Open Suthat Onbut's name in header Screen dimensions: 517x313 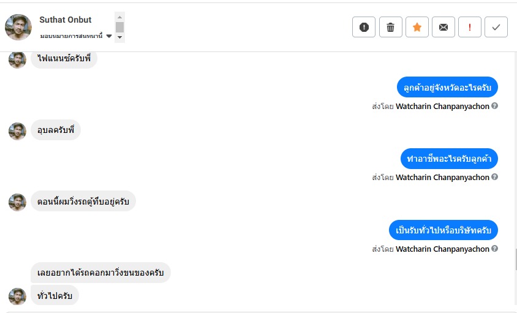point(66,20)
